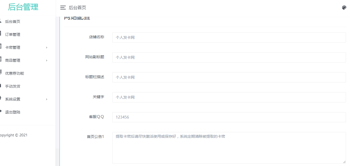This screenshot has width=350, height=166.
Task: Grab the 首页公告1 textarea resize handle
Action: coord(344,162)
